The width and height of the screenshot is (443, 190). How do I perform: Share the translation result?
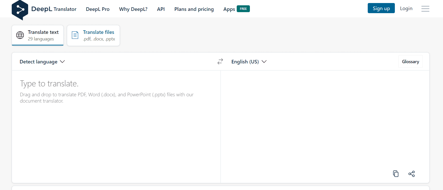412,174
